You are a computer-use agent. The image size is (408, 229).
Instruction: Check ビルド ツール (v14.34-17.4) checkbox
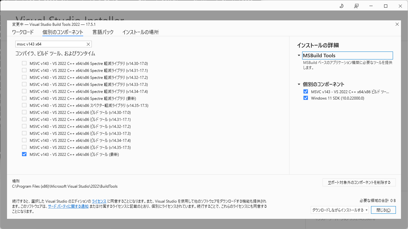click(24, 140)
